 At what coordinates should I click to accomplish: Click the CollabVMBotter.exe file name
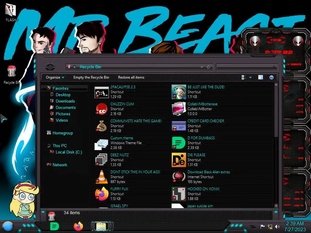(x=203, y=104)
